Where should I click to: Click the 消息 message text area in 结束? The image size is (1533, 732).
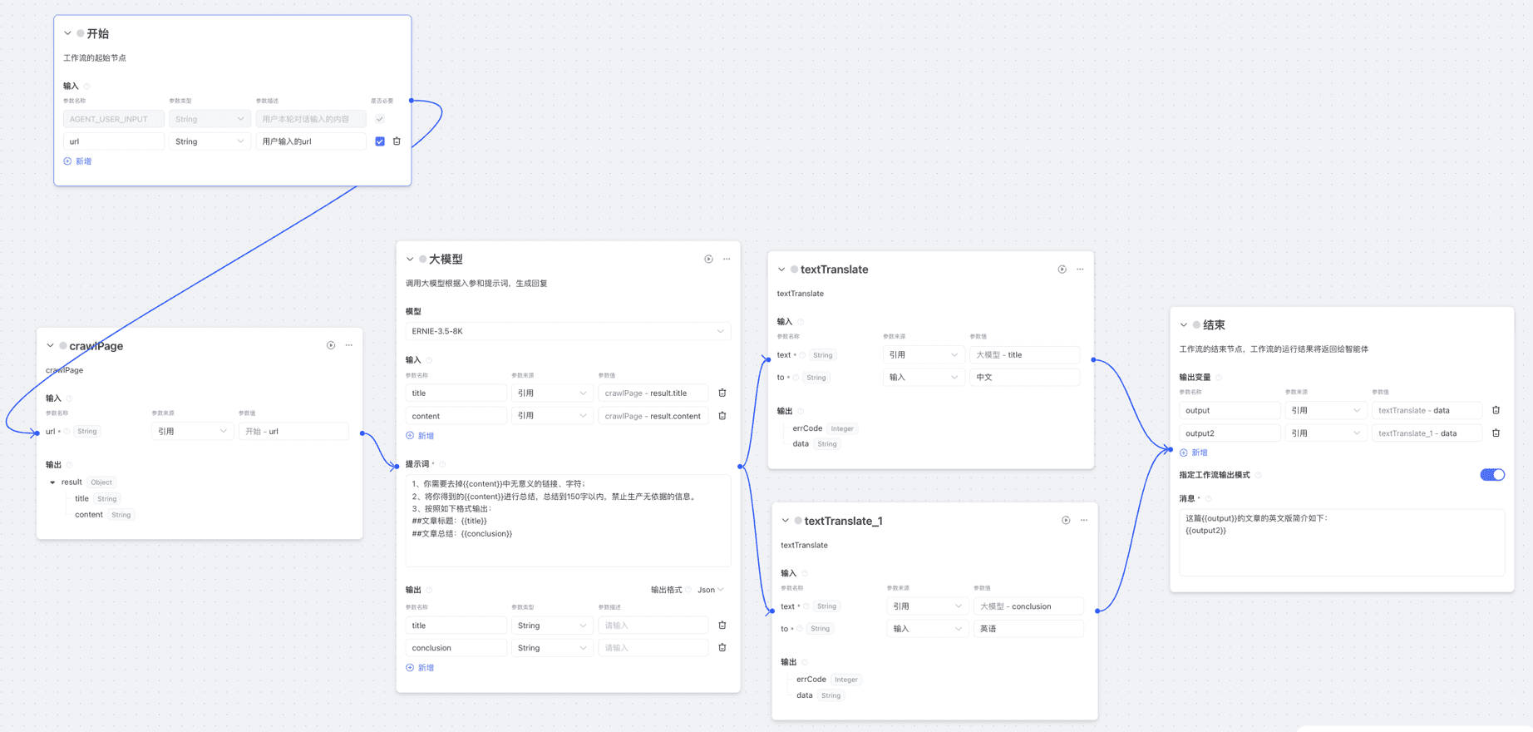coord(1342,542)
